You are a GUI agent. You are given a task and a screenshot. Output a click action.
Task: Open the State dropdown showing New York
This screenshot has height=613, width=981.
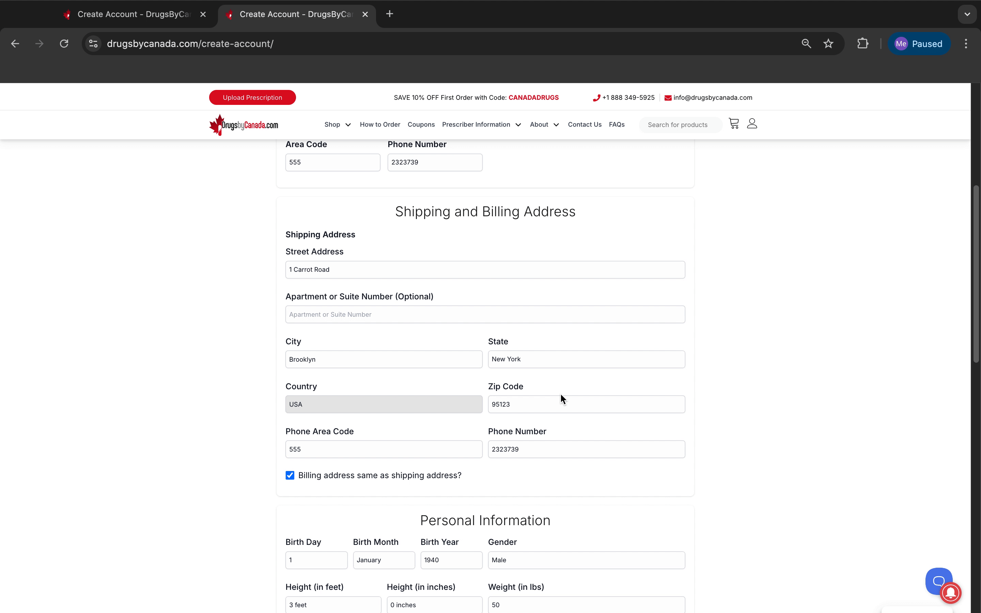(x=586, y=359)
